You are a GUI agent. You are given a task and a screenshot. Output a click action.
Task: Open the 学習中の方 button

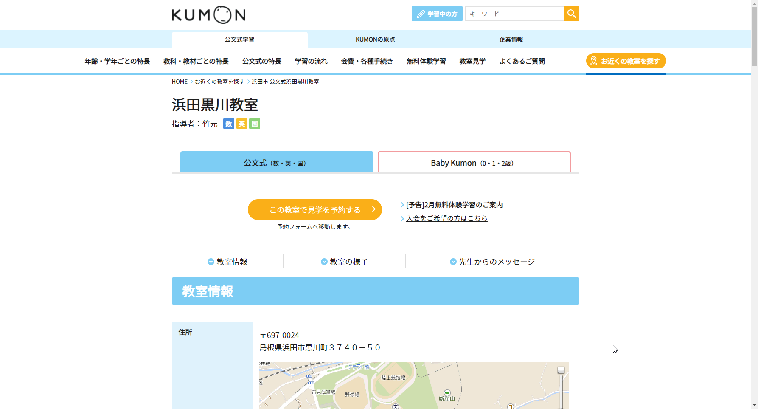(437, 14)
